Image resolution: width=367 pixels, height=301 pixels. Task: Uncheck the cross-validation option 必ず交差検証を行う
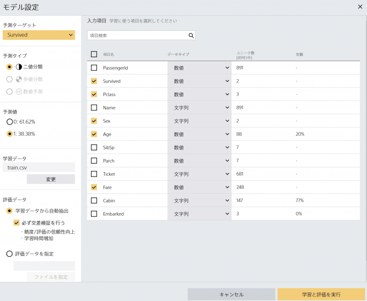click(x=16, y=223)
